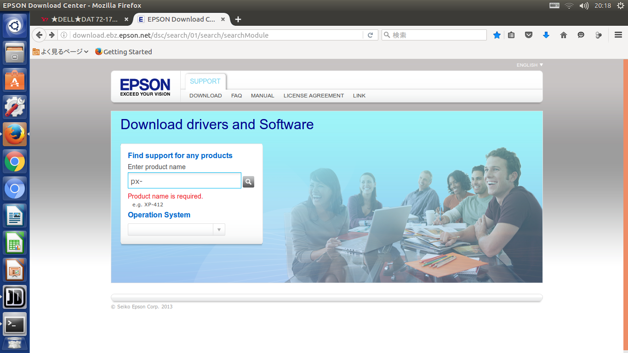
Task: Select the SUPPORT tab
Action: (x=205, y=81)
